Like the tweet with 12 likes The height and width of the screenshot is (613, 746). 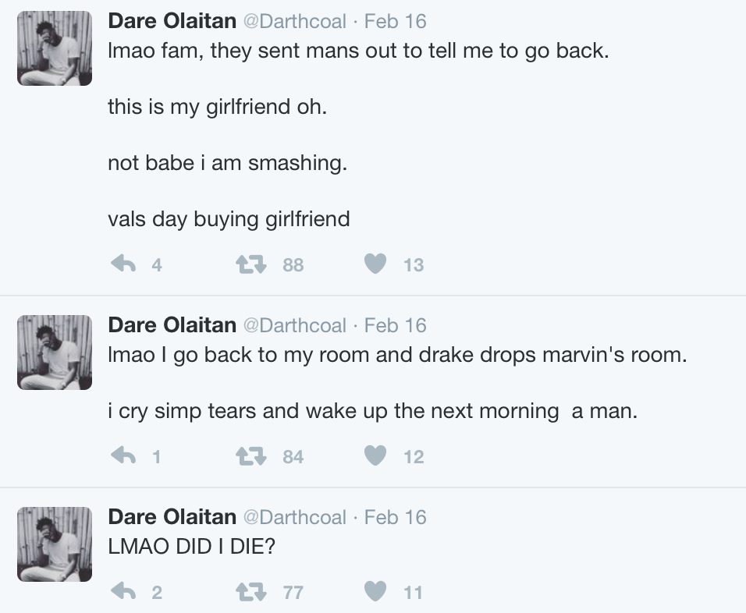pos(375,456)
